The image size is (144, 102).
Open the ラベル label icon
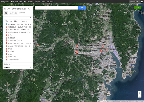[22, 21]
